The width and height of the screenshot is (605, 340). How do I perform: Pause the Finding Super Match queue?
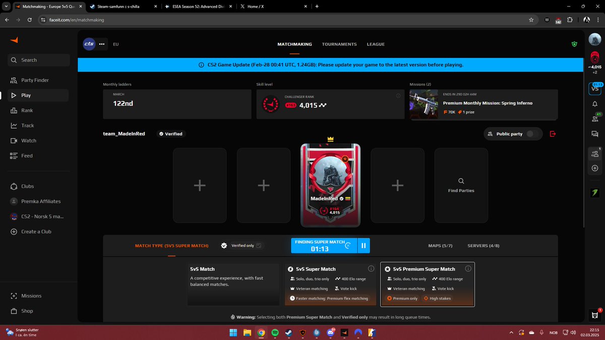[x=364, y=246]
